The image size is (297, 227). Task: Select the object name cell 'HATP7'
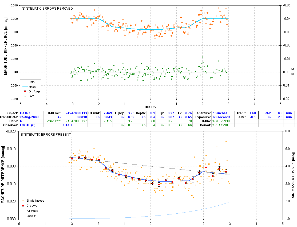tap(25, 113)
